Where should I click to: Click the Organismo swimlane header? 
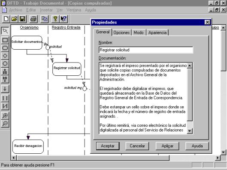click(29, 27)
